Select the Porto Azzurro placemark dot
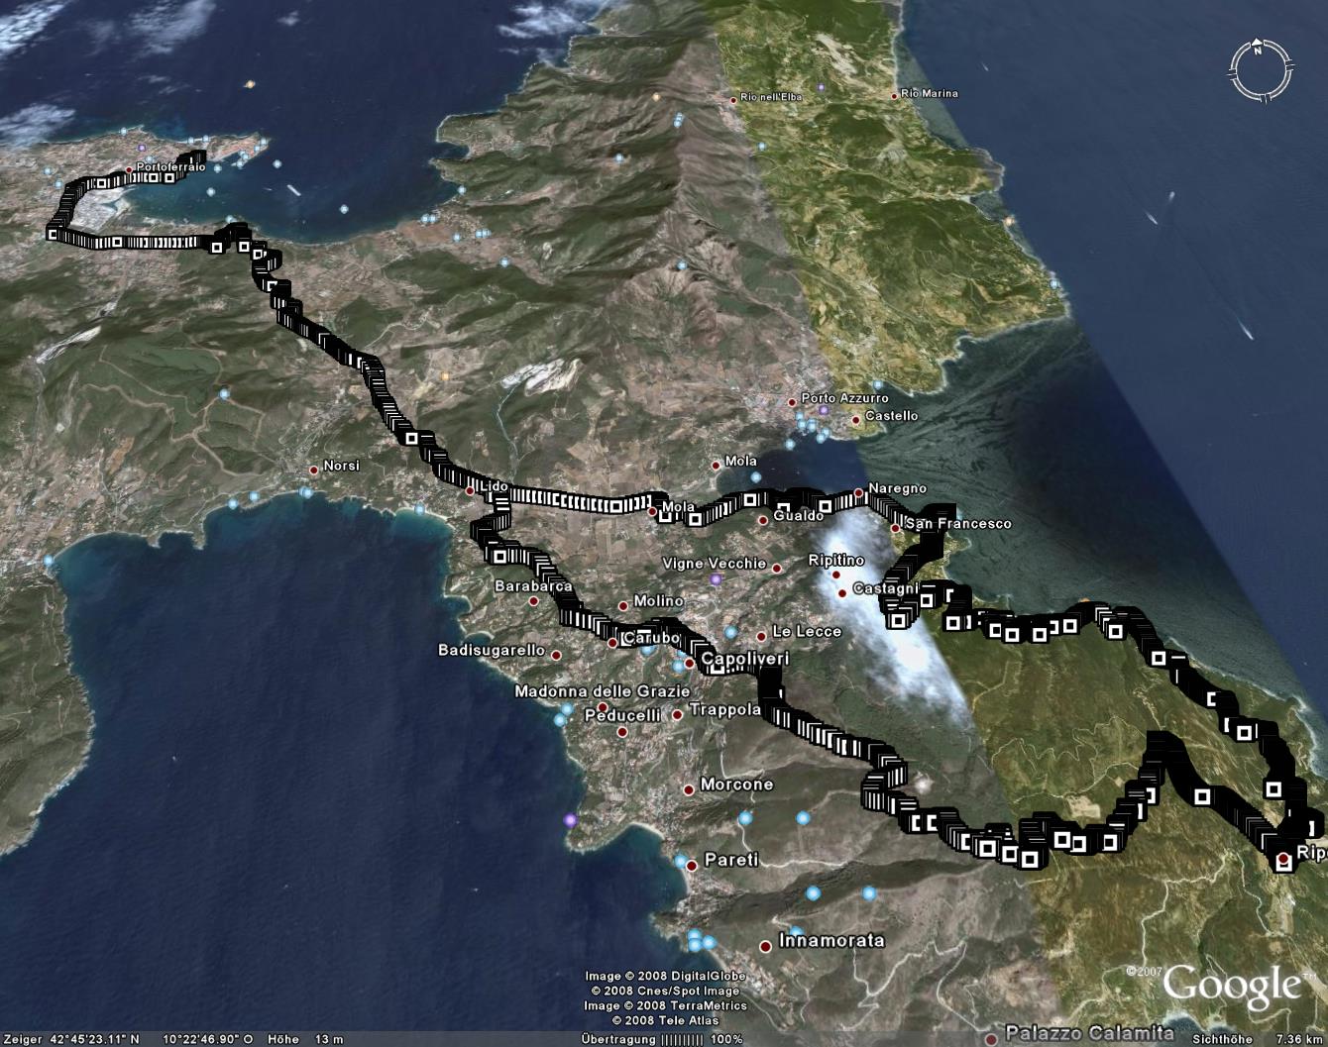Screen dimensions: 1328x1047 pyautogui.click(x=792, y=402)
